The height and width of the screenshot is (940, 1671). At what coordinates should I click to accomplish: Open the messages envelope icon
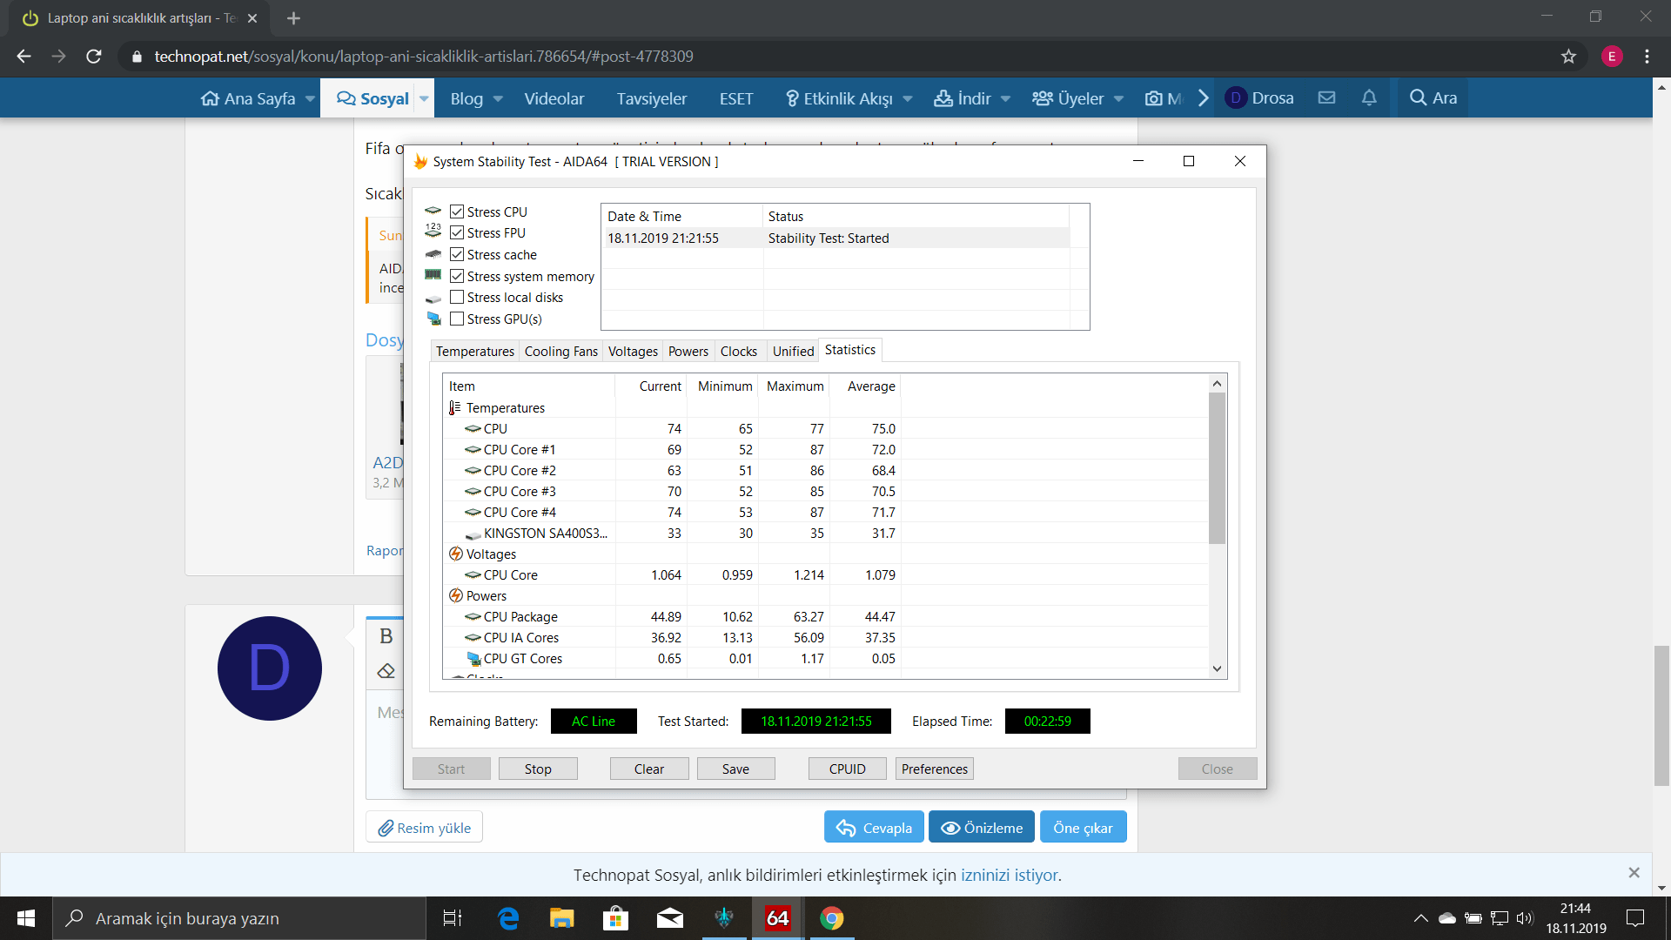[x=1326, y=98]
